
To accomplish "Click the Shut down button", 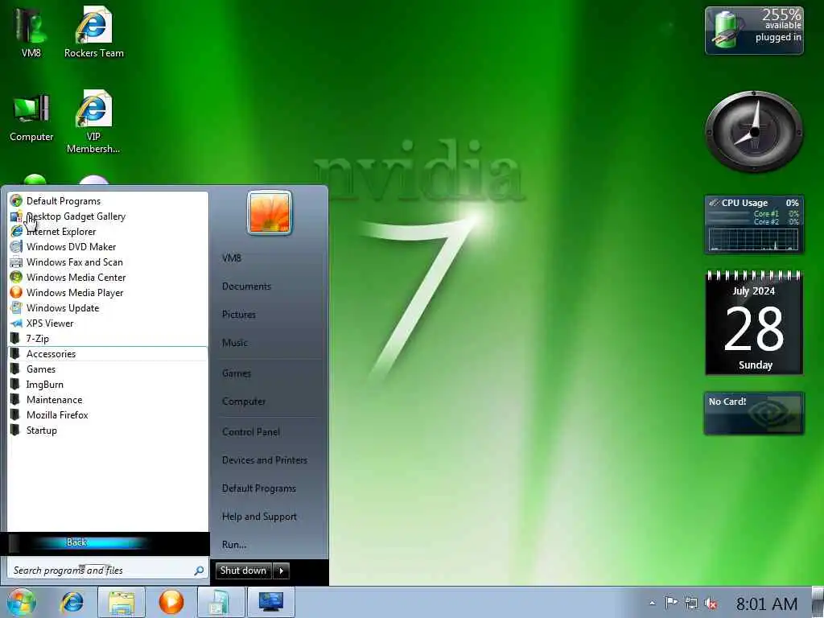I will click(243, 571).
